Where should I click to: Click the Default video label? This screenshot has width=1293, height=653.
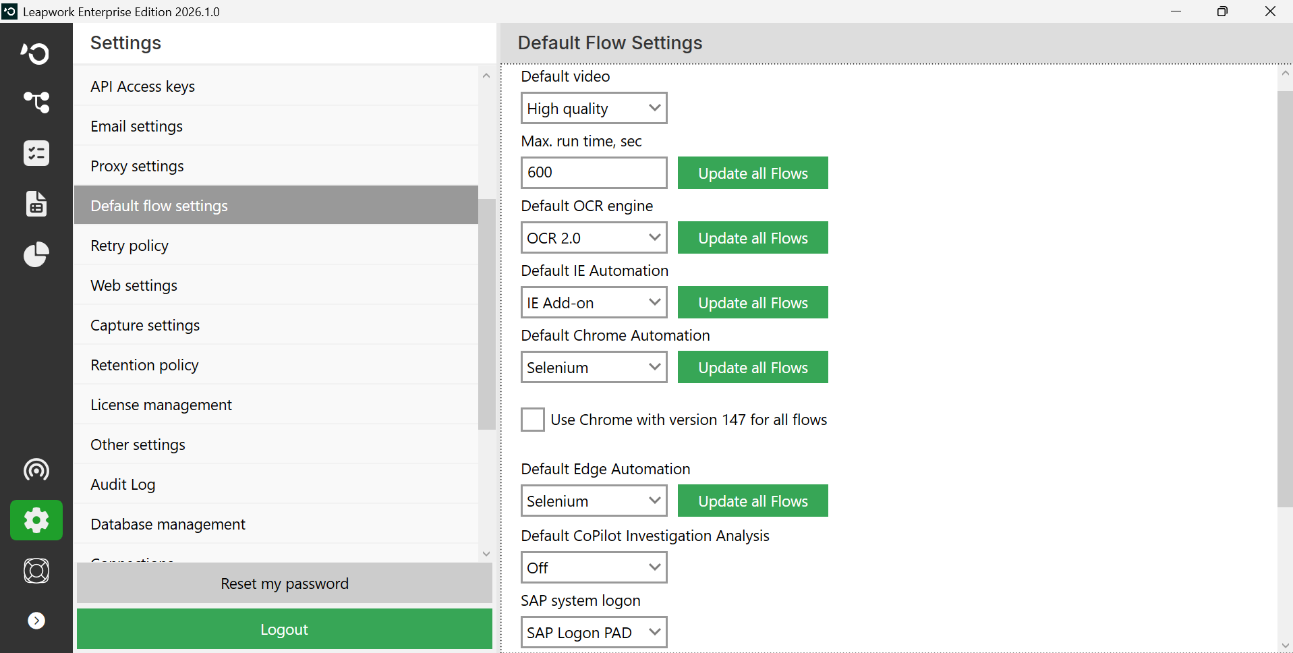click(x=565, y=76)
